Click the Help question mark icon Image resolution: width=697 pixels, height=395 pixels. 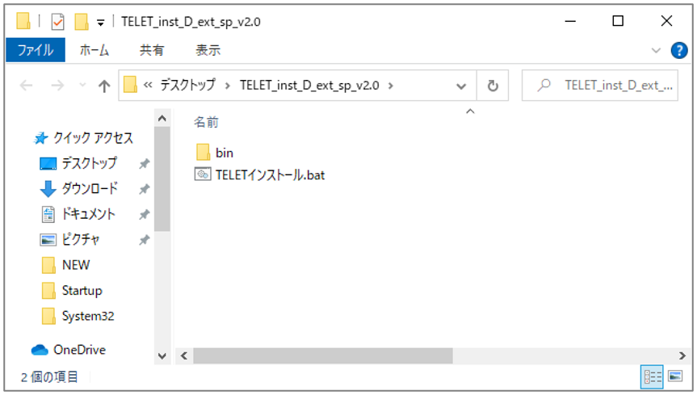tap(679, 50)
